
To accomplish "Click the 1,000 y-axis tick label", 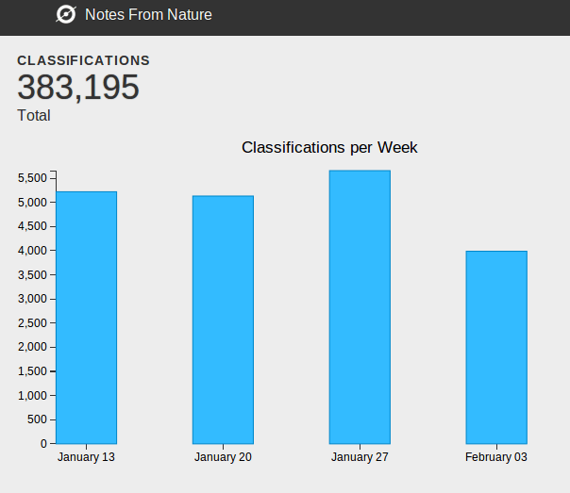I will [32, 396].
